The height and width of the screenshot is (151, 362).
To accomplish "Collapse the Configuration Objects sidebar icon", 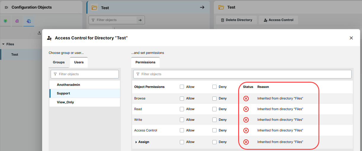I will tap(6, 7).
